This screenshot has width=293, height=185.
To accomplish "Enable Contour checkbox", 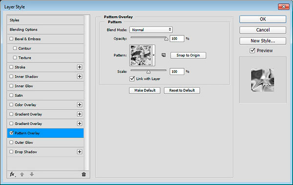I will (x=15, y=48).
